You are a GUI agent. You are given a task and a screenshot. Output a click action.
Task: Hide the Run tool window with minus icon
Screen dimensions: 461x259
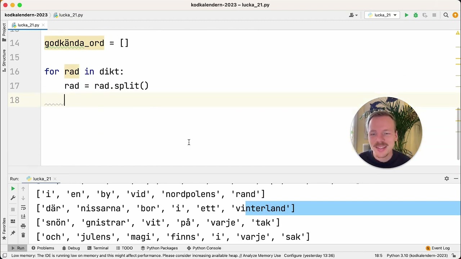point(456,178)
